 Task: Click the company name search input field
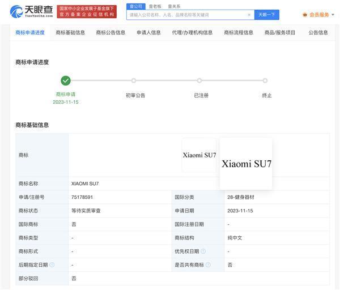point(186,15)
